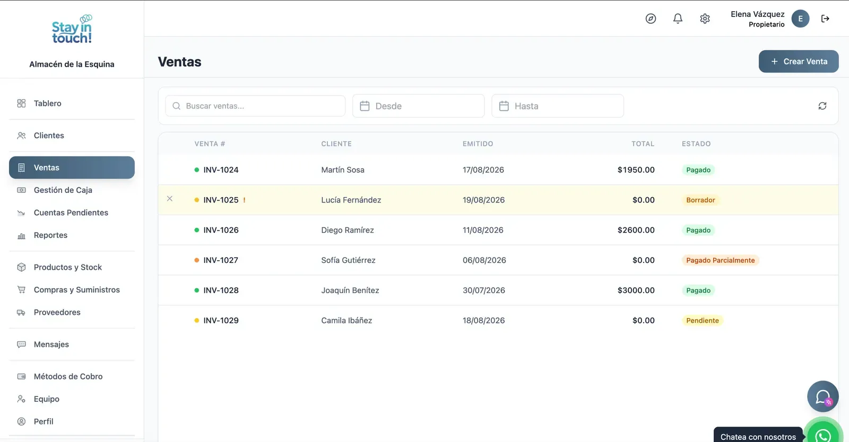This screenshot has height=442, width=849.
Task: Open the chat support bubble icon
Action: tap(823, 396)
